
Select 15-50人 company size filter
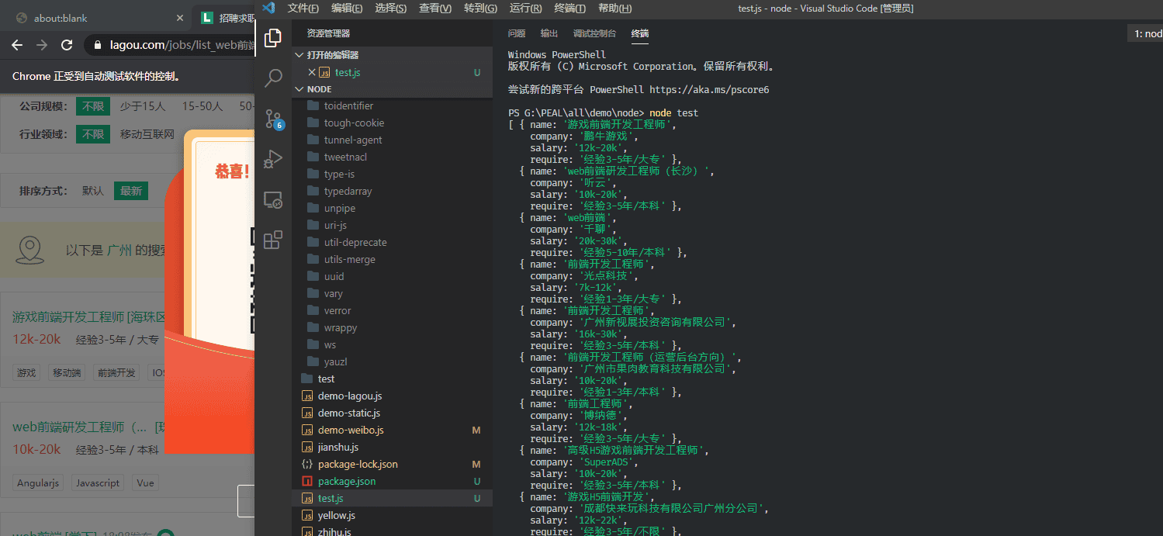click(x=202, y=106)
